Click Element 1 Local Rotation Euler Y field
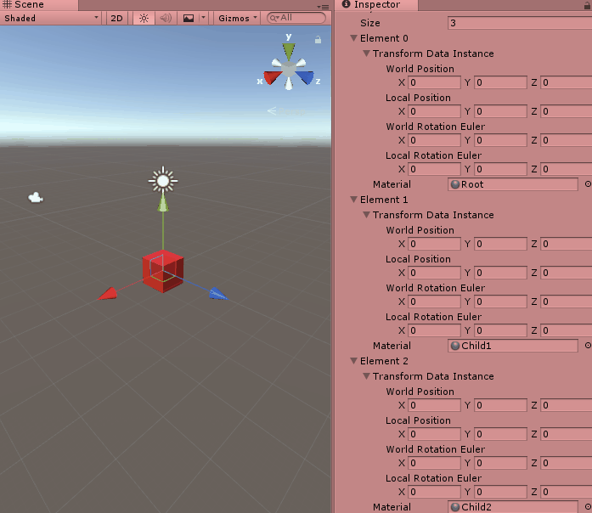 (x=500, y=330)
